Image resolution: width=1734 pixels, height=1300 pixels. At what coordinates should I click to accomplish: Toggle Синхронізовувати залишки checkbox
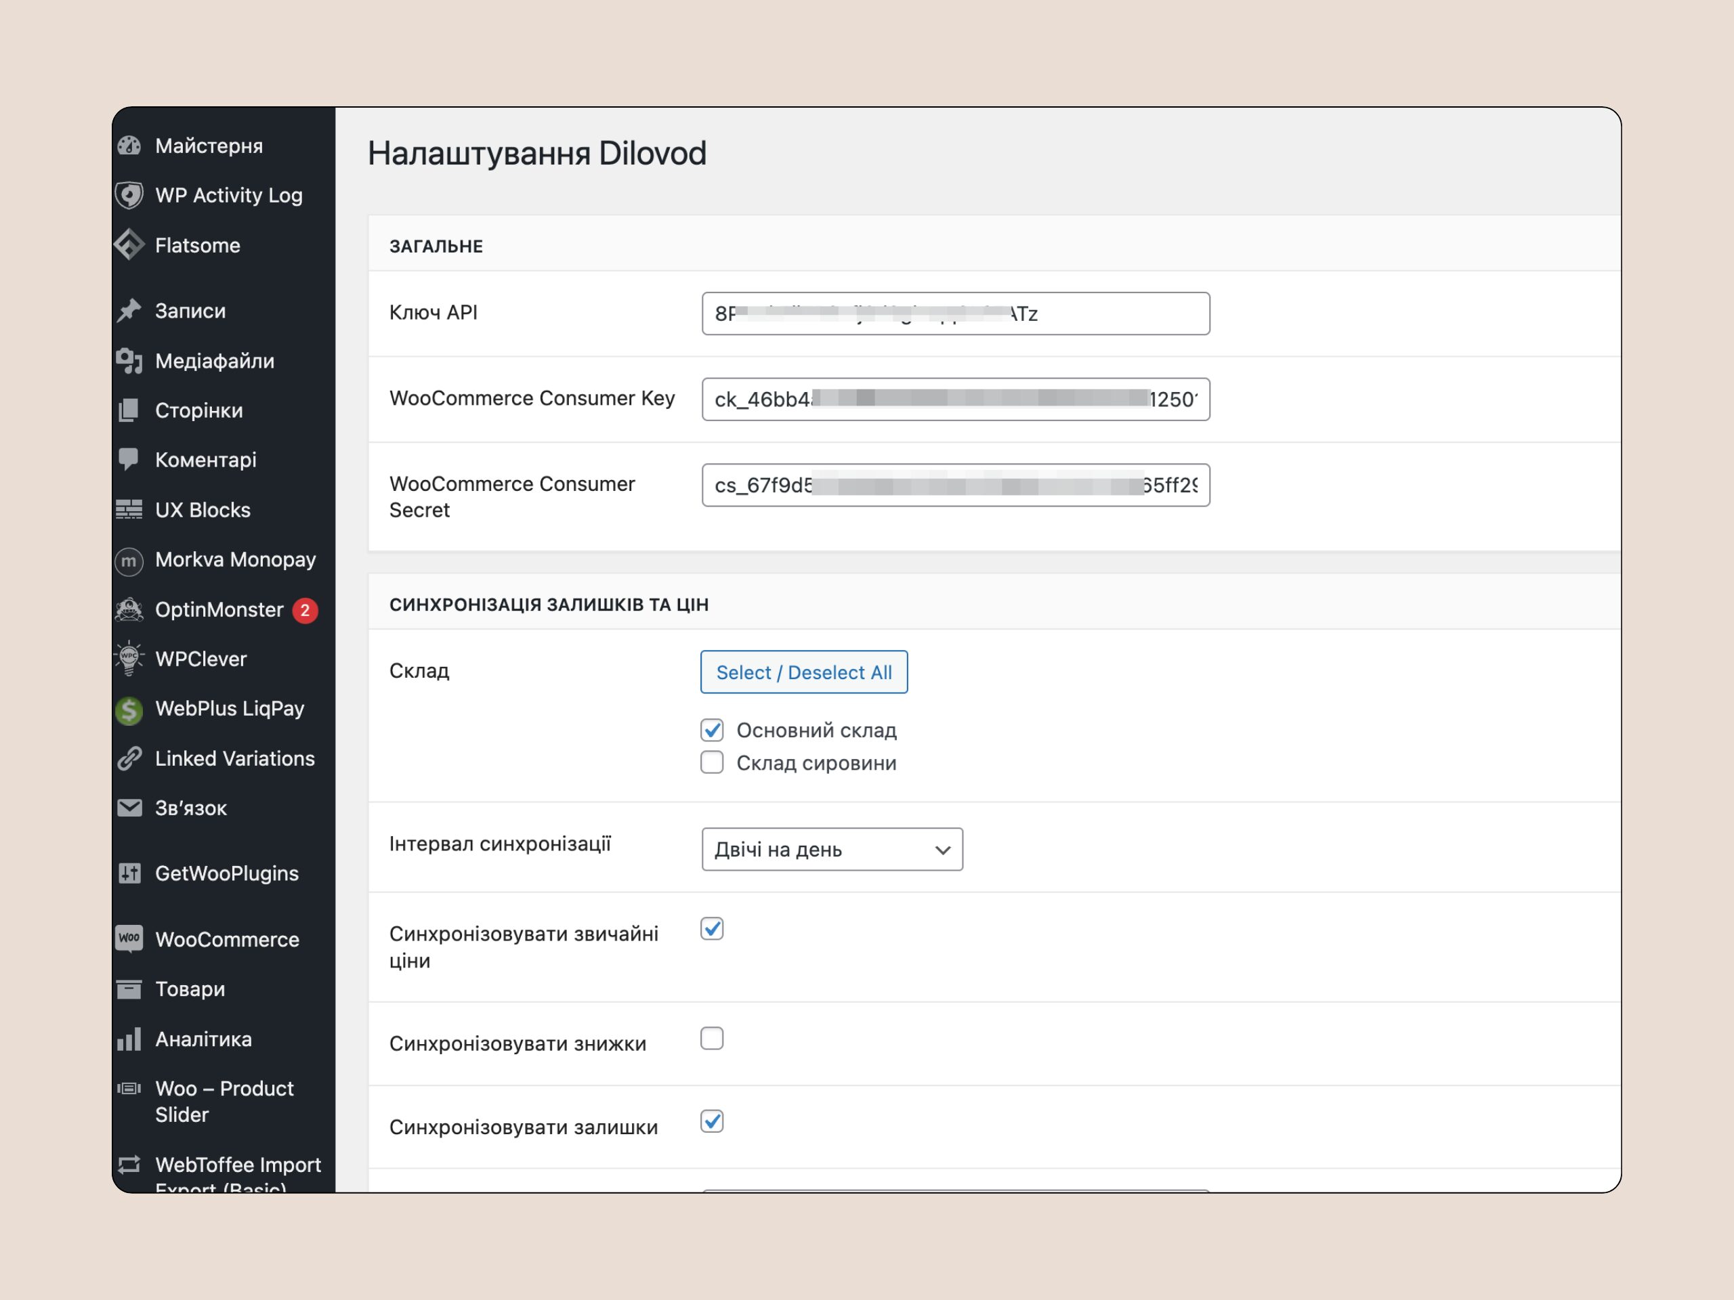(712, 1121)
